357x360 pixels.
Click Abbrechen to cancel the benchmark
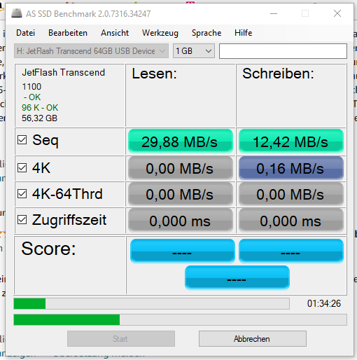point(253,338)
